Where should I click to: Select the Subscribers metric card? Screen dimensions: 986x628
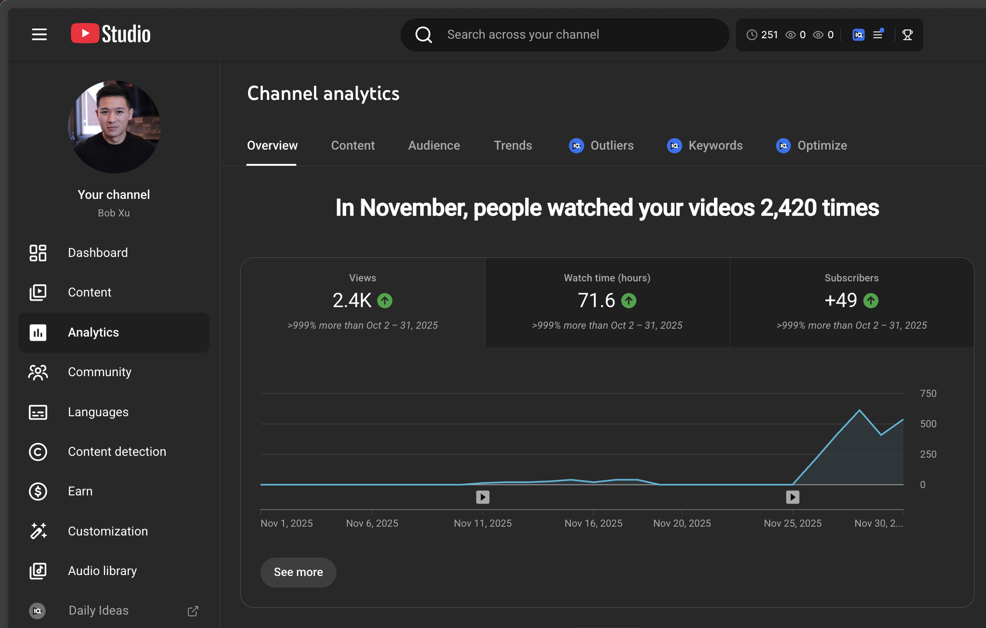click(851, 302)
